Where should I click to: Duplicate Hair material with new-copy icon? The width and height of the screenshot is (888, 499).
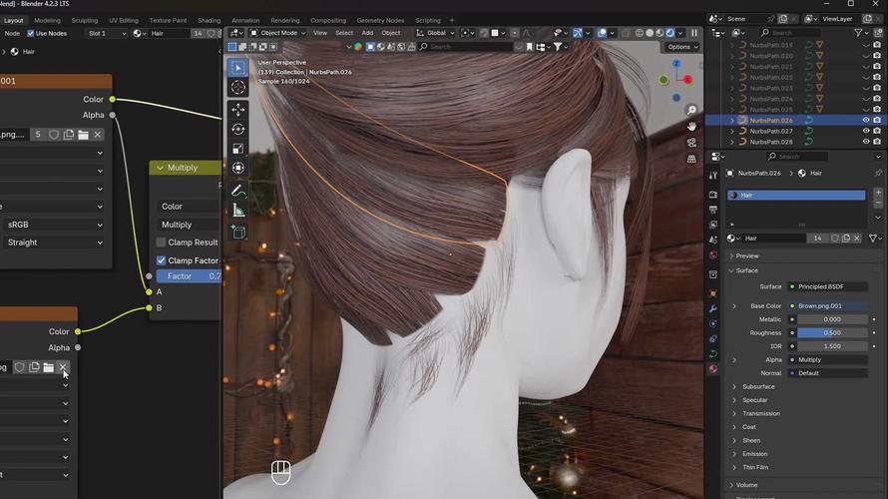[x=846, y=239]
